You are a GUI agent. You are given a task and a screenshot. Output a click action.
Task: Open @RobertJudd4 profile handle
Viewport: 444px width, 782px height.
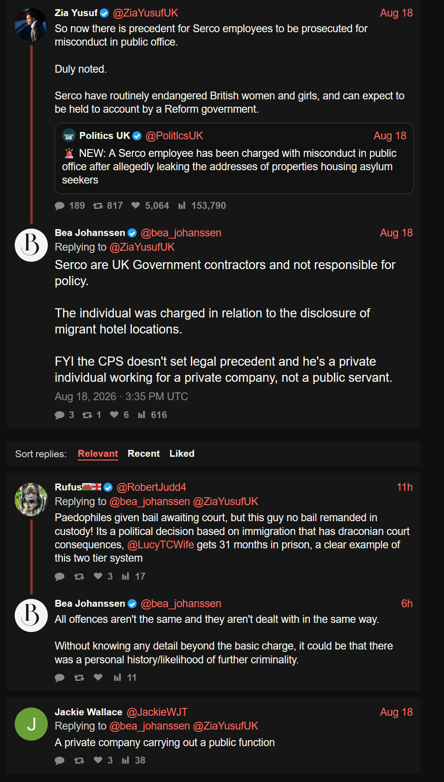pyautogui.click(x=151, y=487)
